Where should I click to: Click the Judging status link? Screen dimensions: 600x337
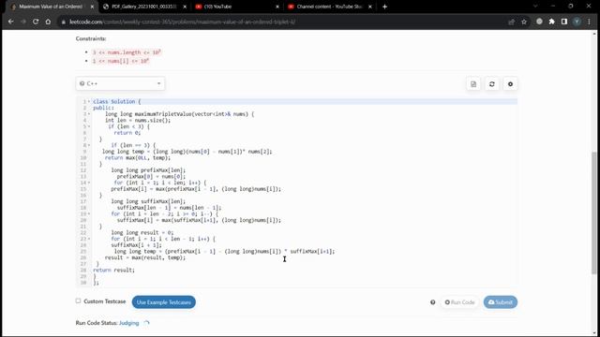pyautogui.click(x=129, y=323)
